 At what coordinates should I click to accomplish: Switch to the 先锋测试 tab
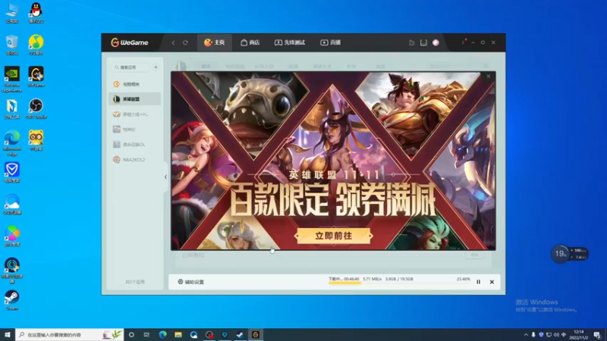[290, 42]
